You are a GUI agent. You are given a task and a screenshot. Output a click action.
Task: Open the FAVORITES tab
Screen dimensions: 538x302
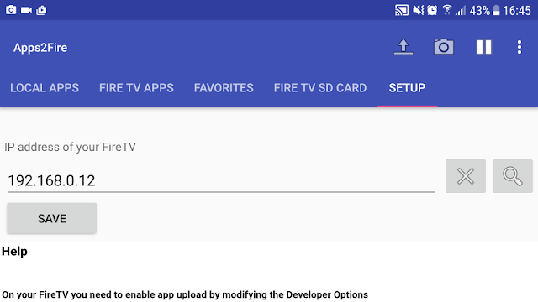click(x=224, y=88)
